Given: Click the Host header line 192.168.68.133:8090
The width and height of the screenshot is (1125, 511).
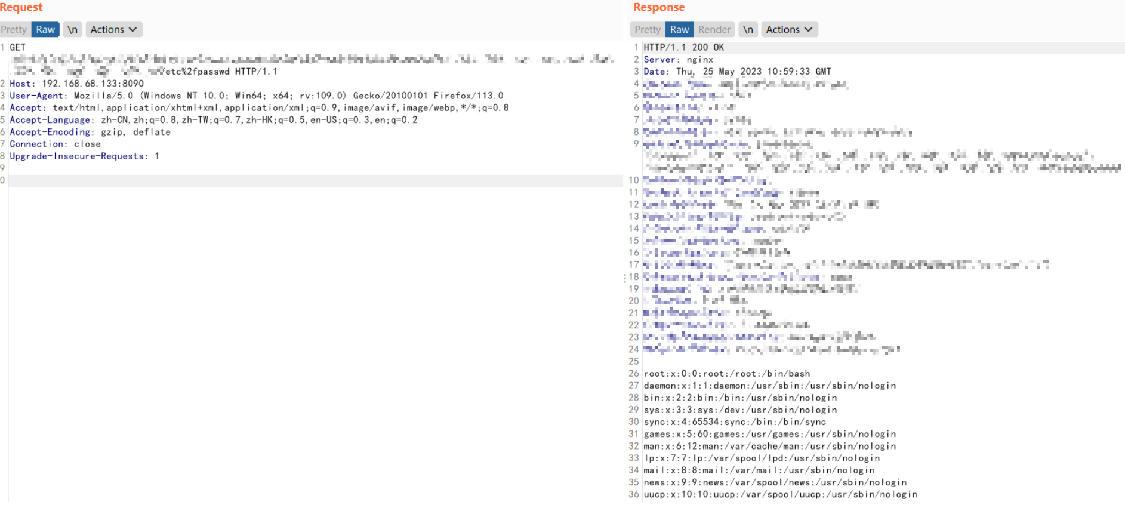Looking at the screenshot, I should click(x=76, y=84).
